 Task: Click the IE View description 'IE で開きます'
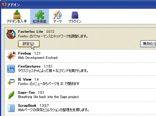[x=49, y=84]
